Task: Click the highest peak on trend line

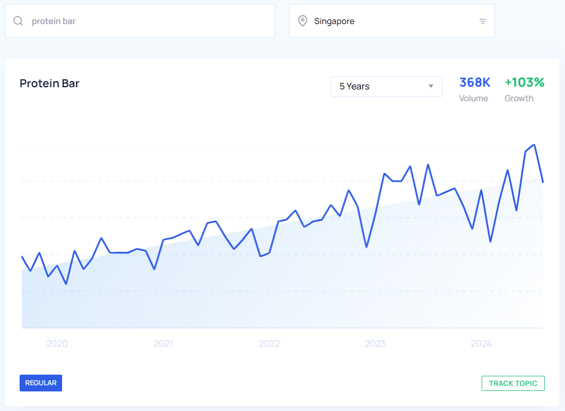Action: (x=535, y=145)
